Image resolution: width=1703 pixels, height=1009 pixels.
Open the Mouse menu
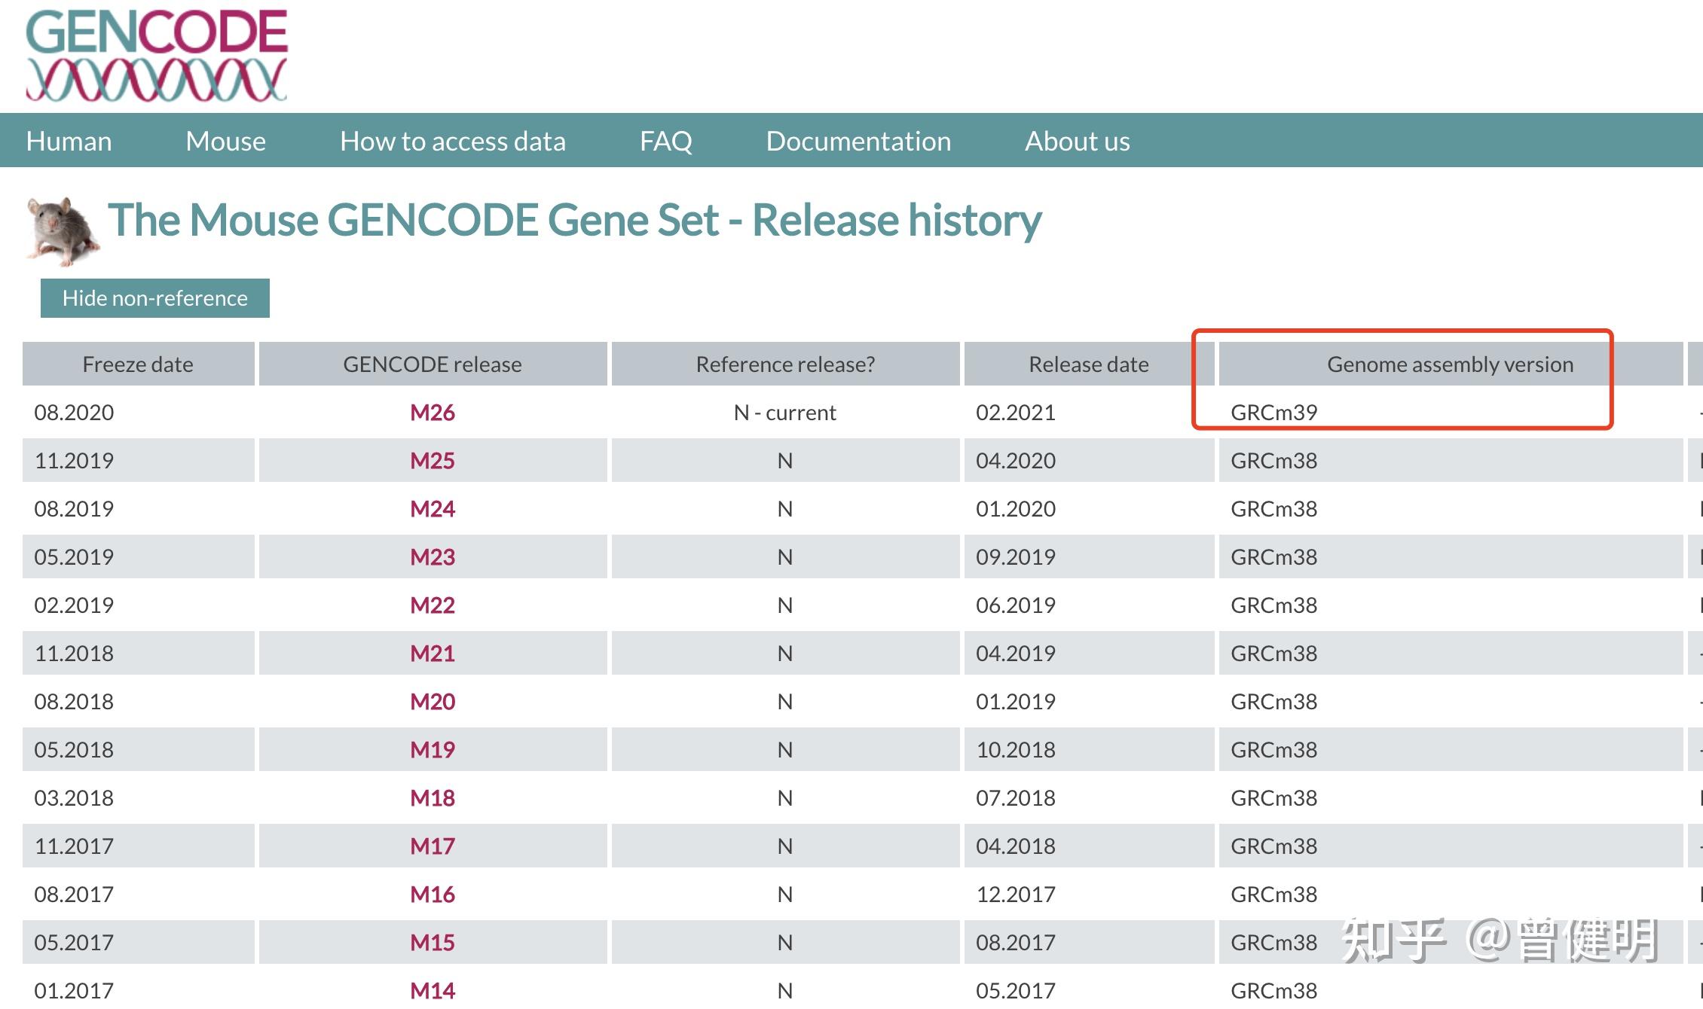point(225,141)
